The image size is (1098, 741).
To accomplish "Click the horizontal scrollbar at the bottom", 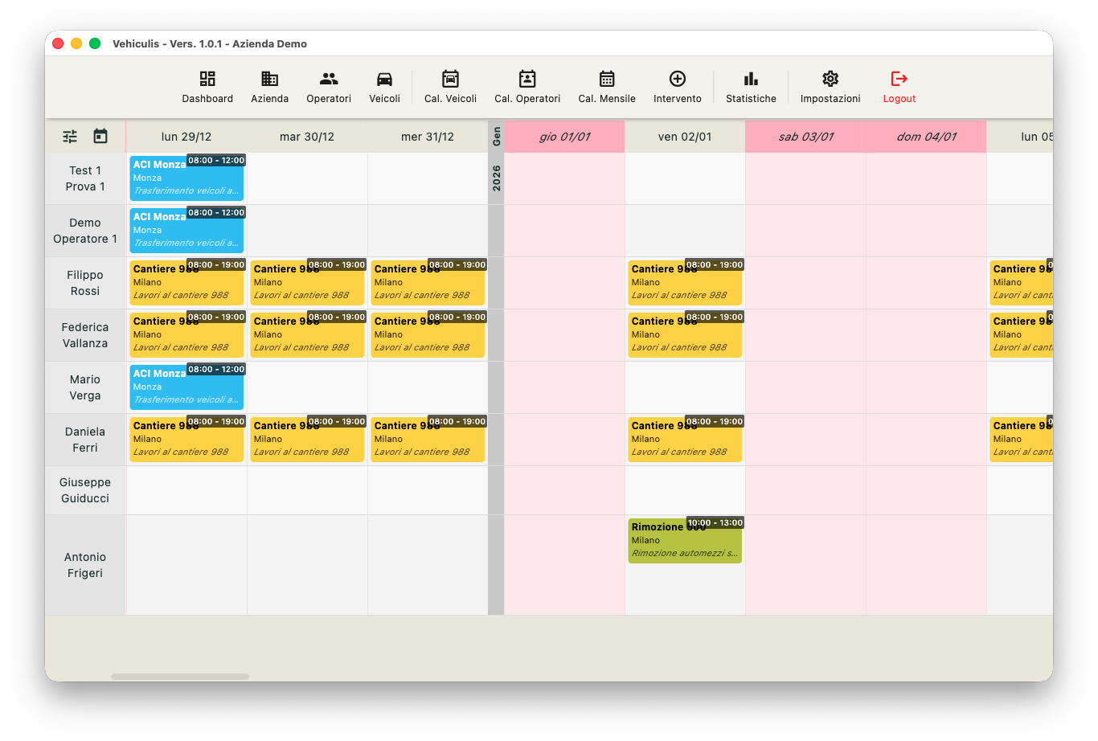I will pos(178,678).
